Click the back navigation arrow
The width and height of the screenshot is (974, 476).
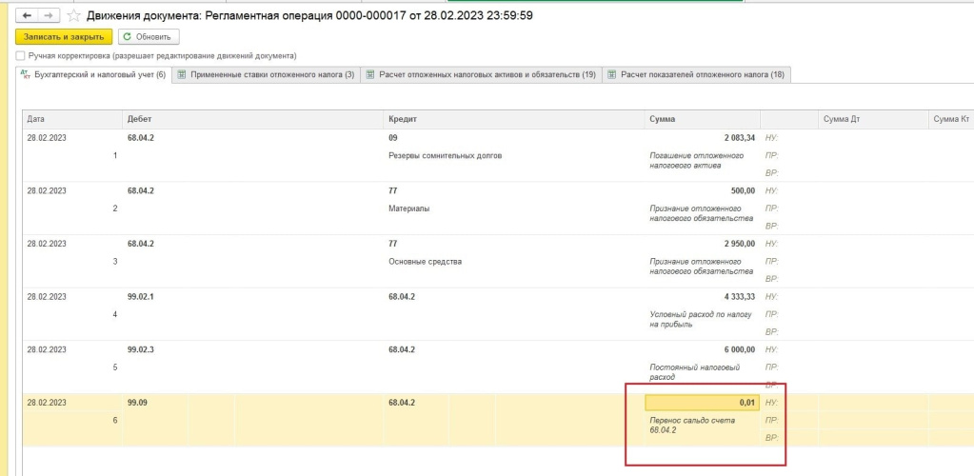[x=27, y=15]
